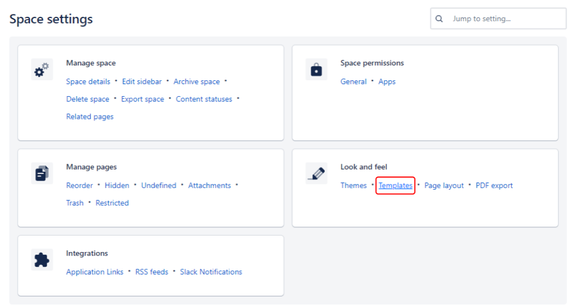Open the Space details link
The width and height of the screenshot is (568, 308).
(x=88, y=82)
